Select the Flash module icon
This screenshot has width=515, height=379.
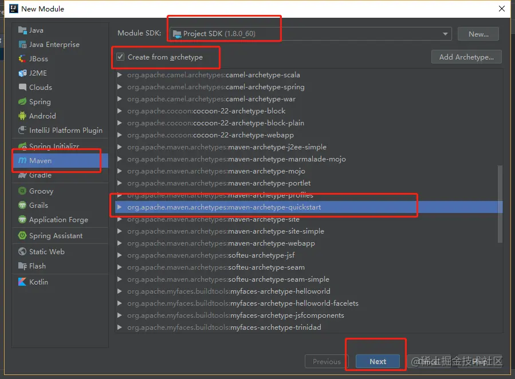pyautogui.click(x=22, y=266)
